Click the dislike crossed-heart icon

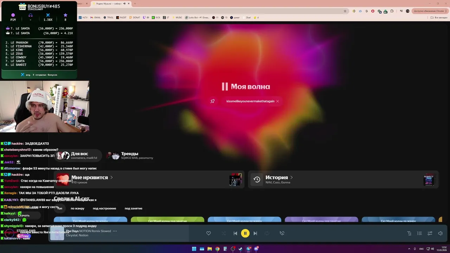click(x=282, y=233)
